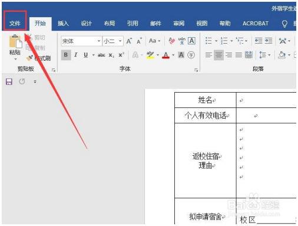Click the Paste clipboard icon
This screenshot has height=226, width=298.
15,41
